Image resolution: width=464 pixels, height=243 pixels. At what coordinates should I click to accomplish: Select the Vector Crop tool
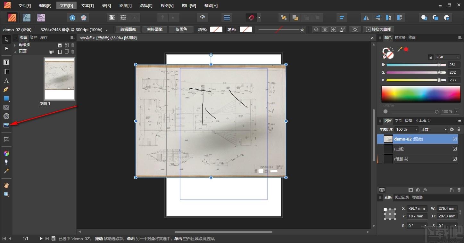pos(6,139)
